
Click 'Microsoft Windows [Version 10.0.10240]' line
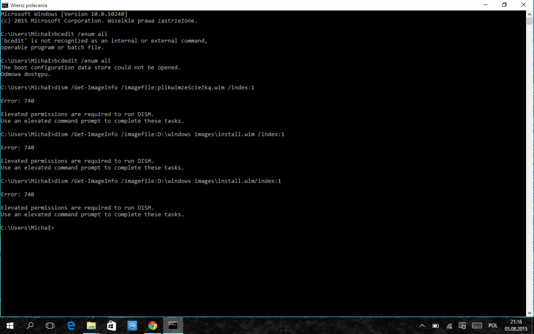coord(64,14)
